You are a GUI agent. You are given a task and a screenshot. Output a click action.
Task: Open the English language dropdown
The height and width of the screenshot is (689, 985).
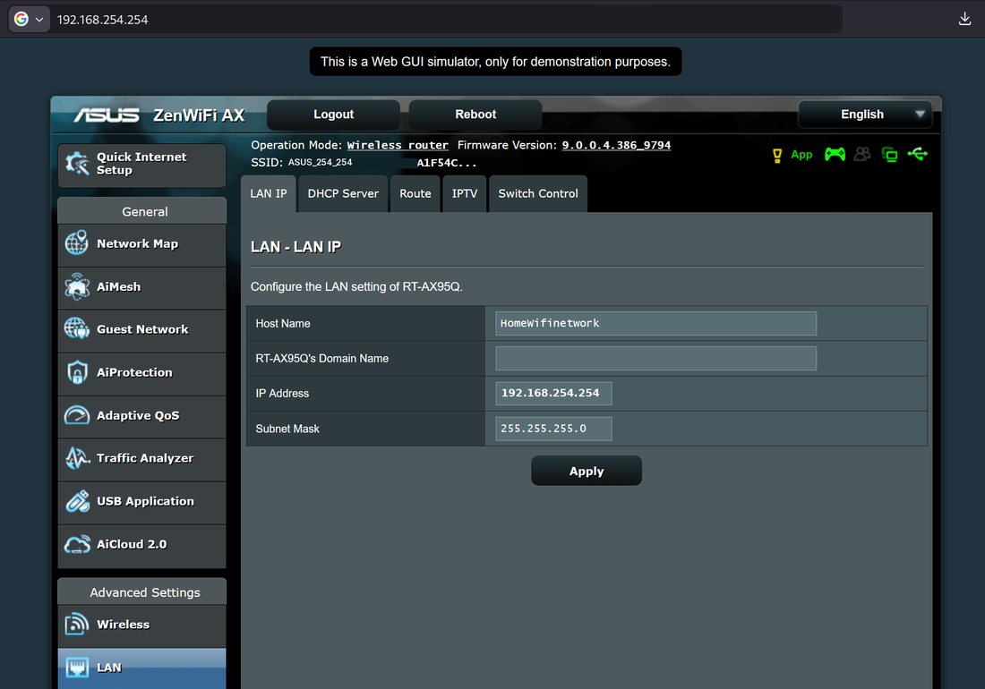tap(865, 115)
